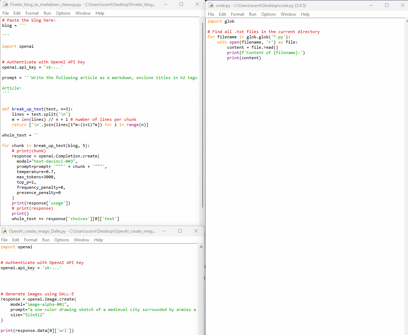This screenshot has width=408, height=335.
Task: Open the Format menu in the Finxter_blog window
Action: tap(32, 13)
